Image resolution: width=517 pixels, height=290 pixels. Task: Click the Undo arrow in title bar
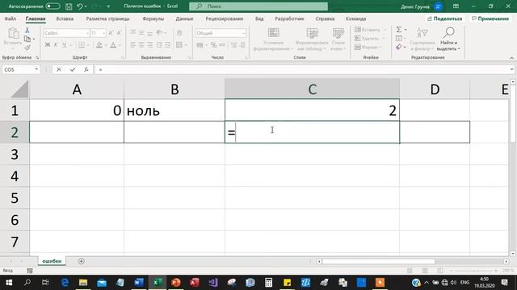coord(79,6)
